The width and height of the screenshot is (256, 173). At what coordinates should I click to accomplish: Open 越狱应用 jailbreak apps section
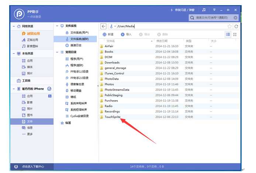click(x=31, y=33)
